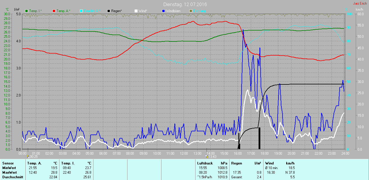Viewport: 369px width, 180px height.
Task: Click the blue Windböen legend swatch
Action: pos(163,11)
